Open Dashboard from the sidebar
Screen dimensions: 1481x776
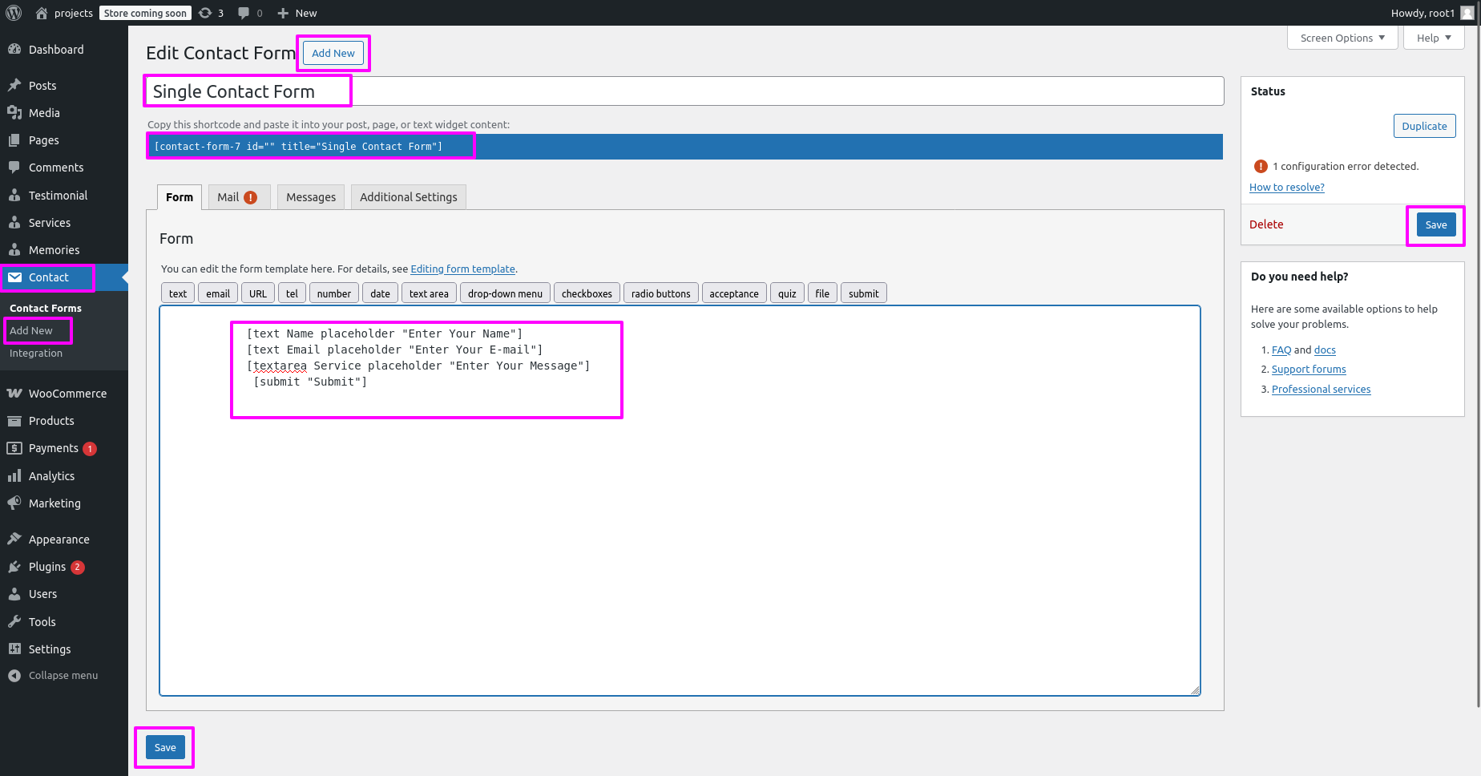[56, 50]
